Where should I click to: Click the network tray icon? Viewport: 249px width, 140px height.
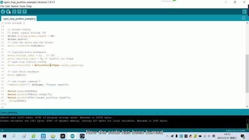[205, 136]
